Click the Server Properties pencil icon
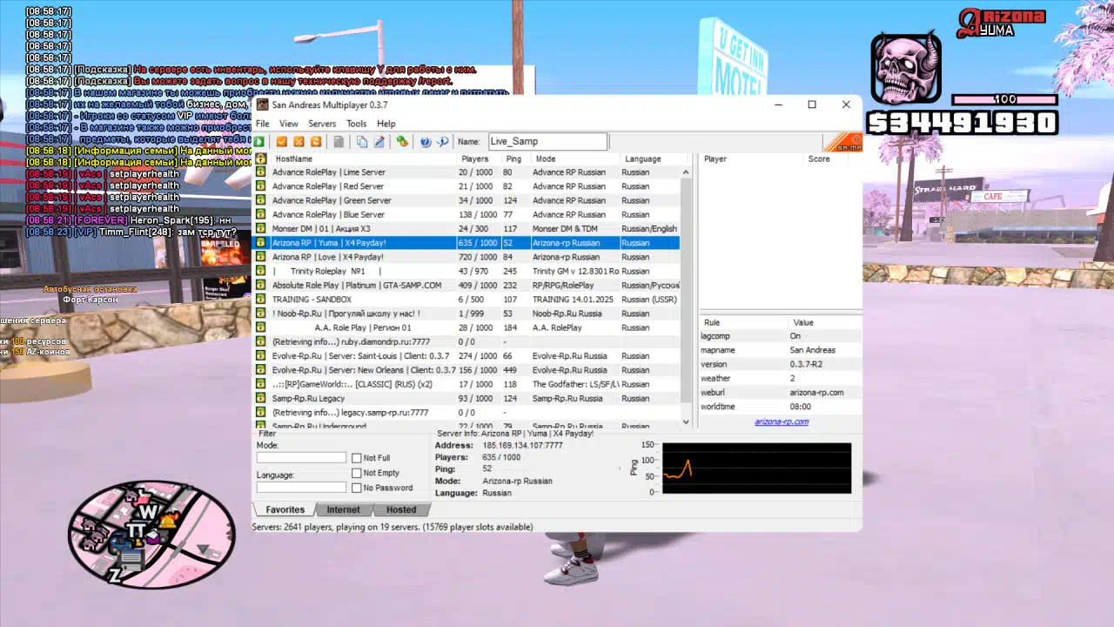Viewport: 1114px width, 627px height. point(379,142)
